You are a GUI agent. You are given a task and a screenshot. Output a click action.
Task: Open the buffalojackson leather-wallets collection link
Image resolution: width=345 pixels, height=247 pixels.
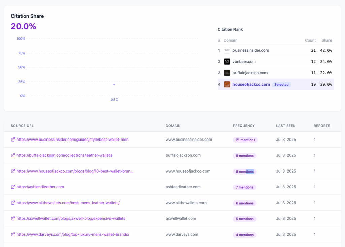pos(64,155)
